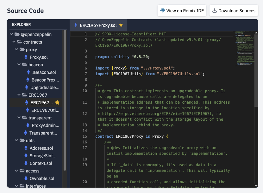This screenshot has width=263, height=193.
Task: Click the Ethereum icon beside IBeacon.sol
Action: (x=28, y=72)
